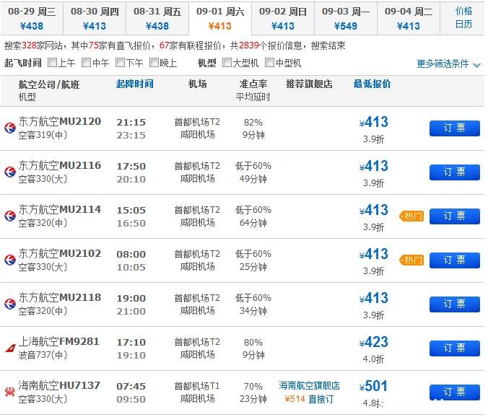Tick the 下午 departure time checkbox
The height and width of the screenshot is (417, 488).
[120, 63]
